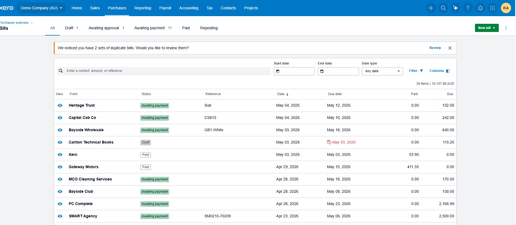The height and width of the screenshot is (225, 516).
Task: View the Bayside Club bill via eye icon
Action: 60,191
